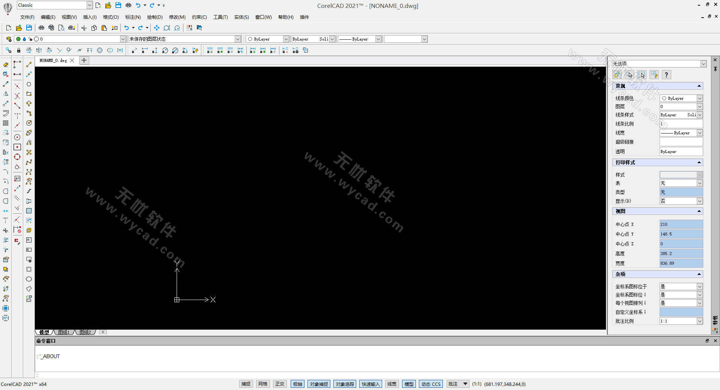Select the Print Preview tool
The width and height of the screenshot is (720, 390).
coord(61,28)
